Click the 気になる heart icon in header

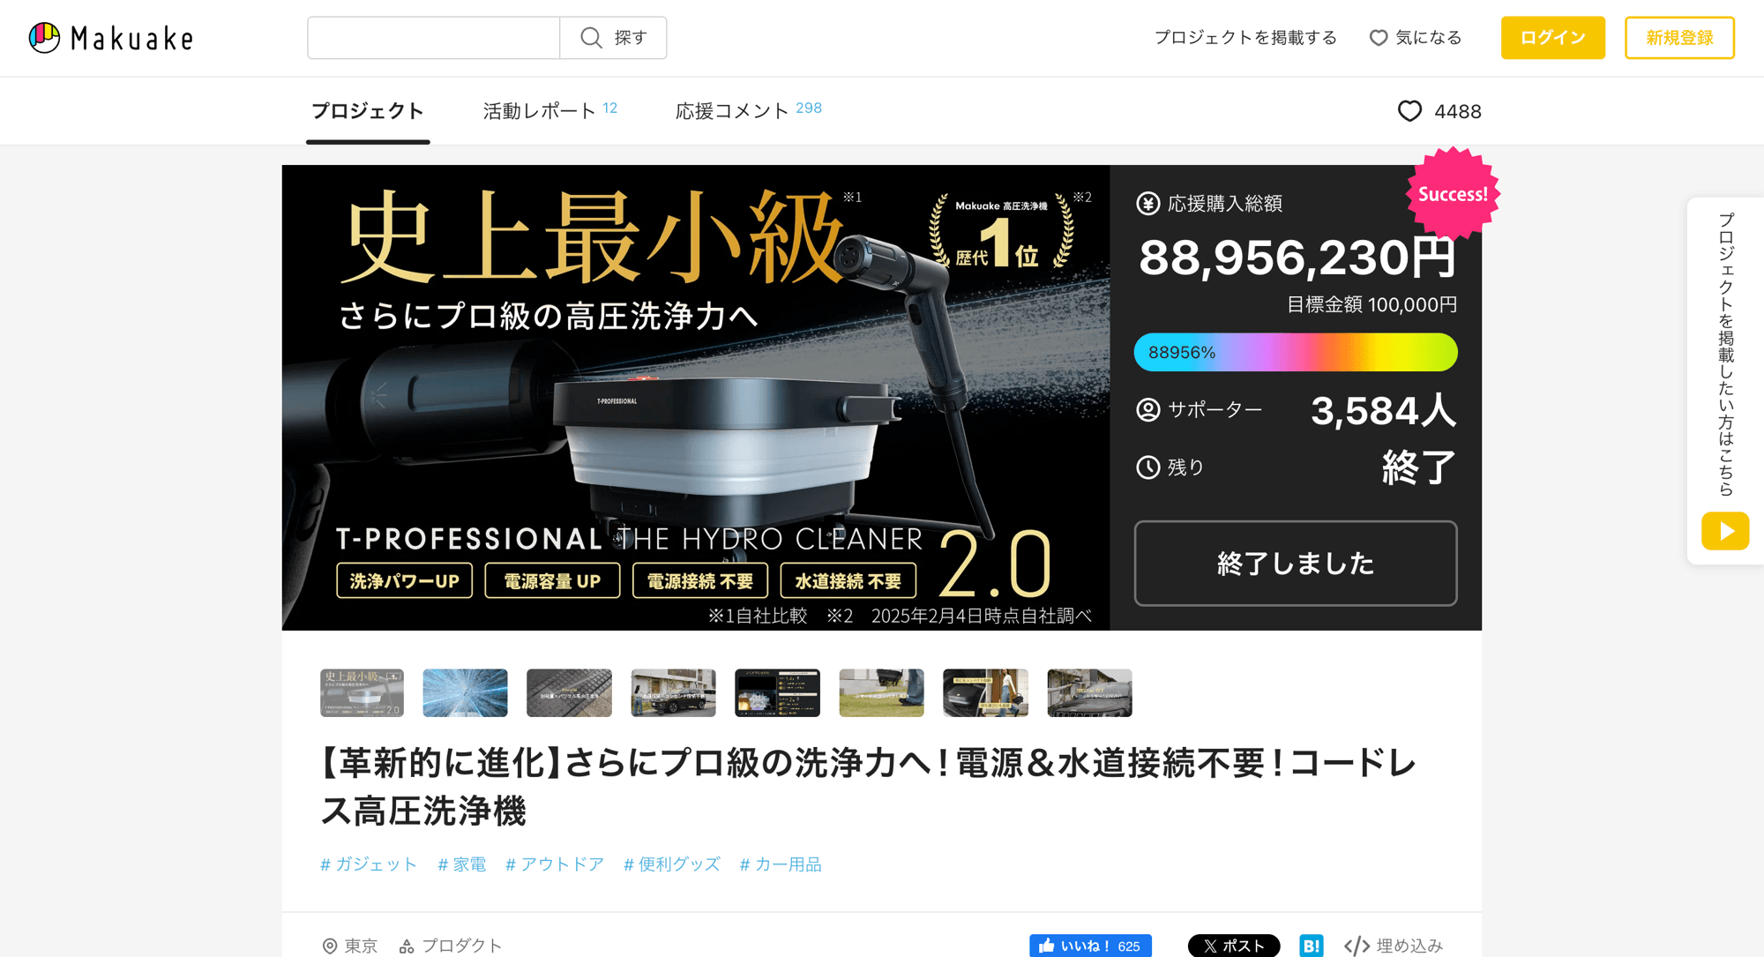click(1378, 38)
